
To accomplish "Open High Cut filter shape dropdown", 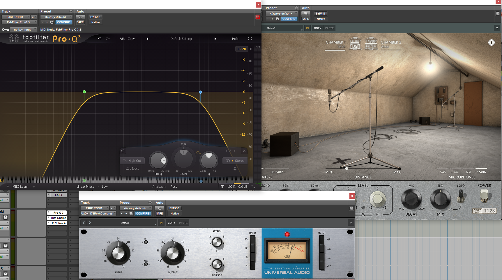I will (x=132, y=161).
